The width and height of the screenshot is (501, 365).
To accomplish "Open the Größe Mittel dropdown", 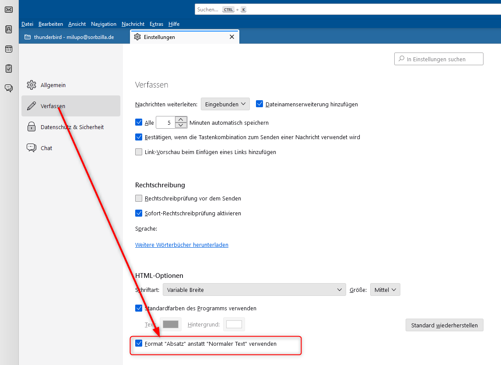I will [385, 290].
